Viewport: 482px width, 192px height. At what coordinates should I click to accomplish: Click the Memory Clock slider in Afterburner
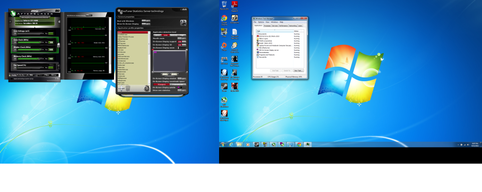point(31,59)
